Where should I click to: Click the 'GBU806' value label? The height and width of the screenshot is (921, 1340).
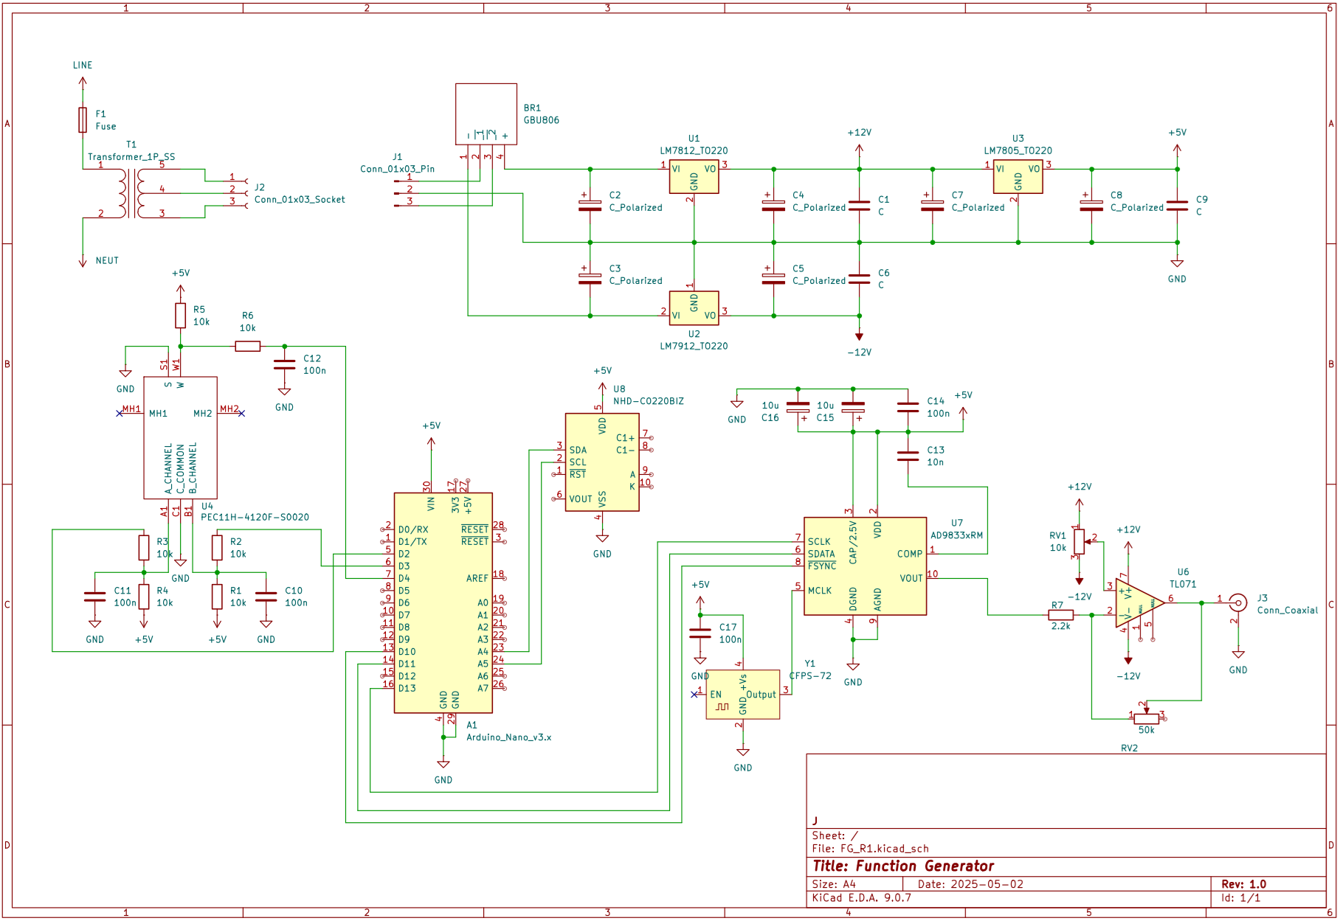pos(541,120)
